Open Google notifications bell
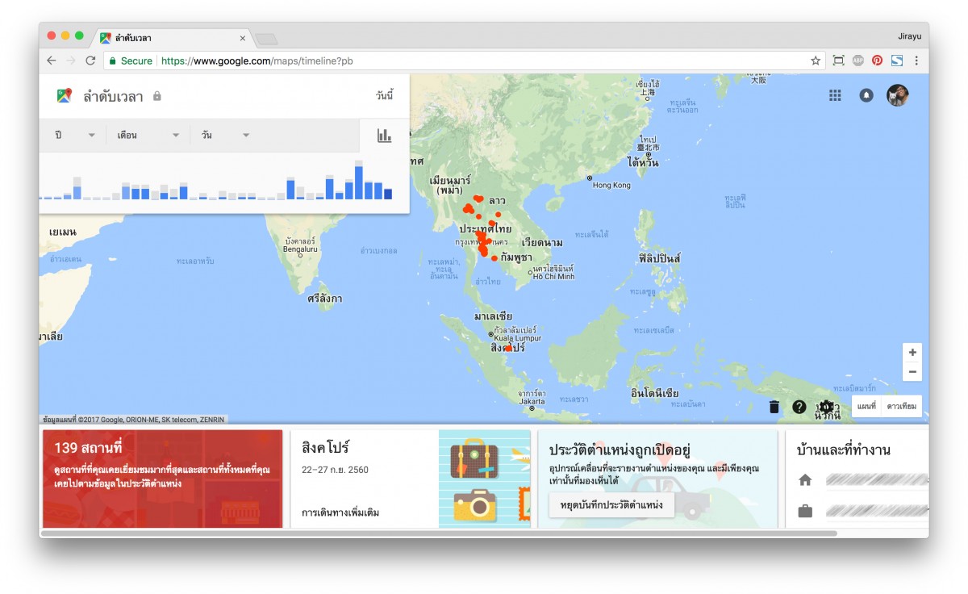Viewport: 968px width, 594px height. [x=866, y=95]
